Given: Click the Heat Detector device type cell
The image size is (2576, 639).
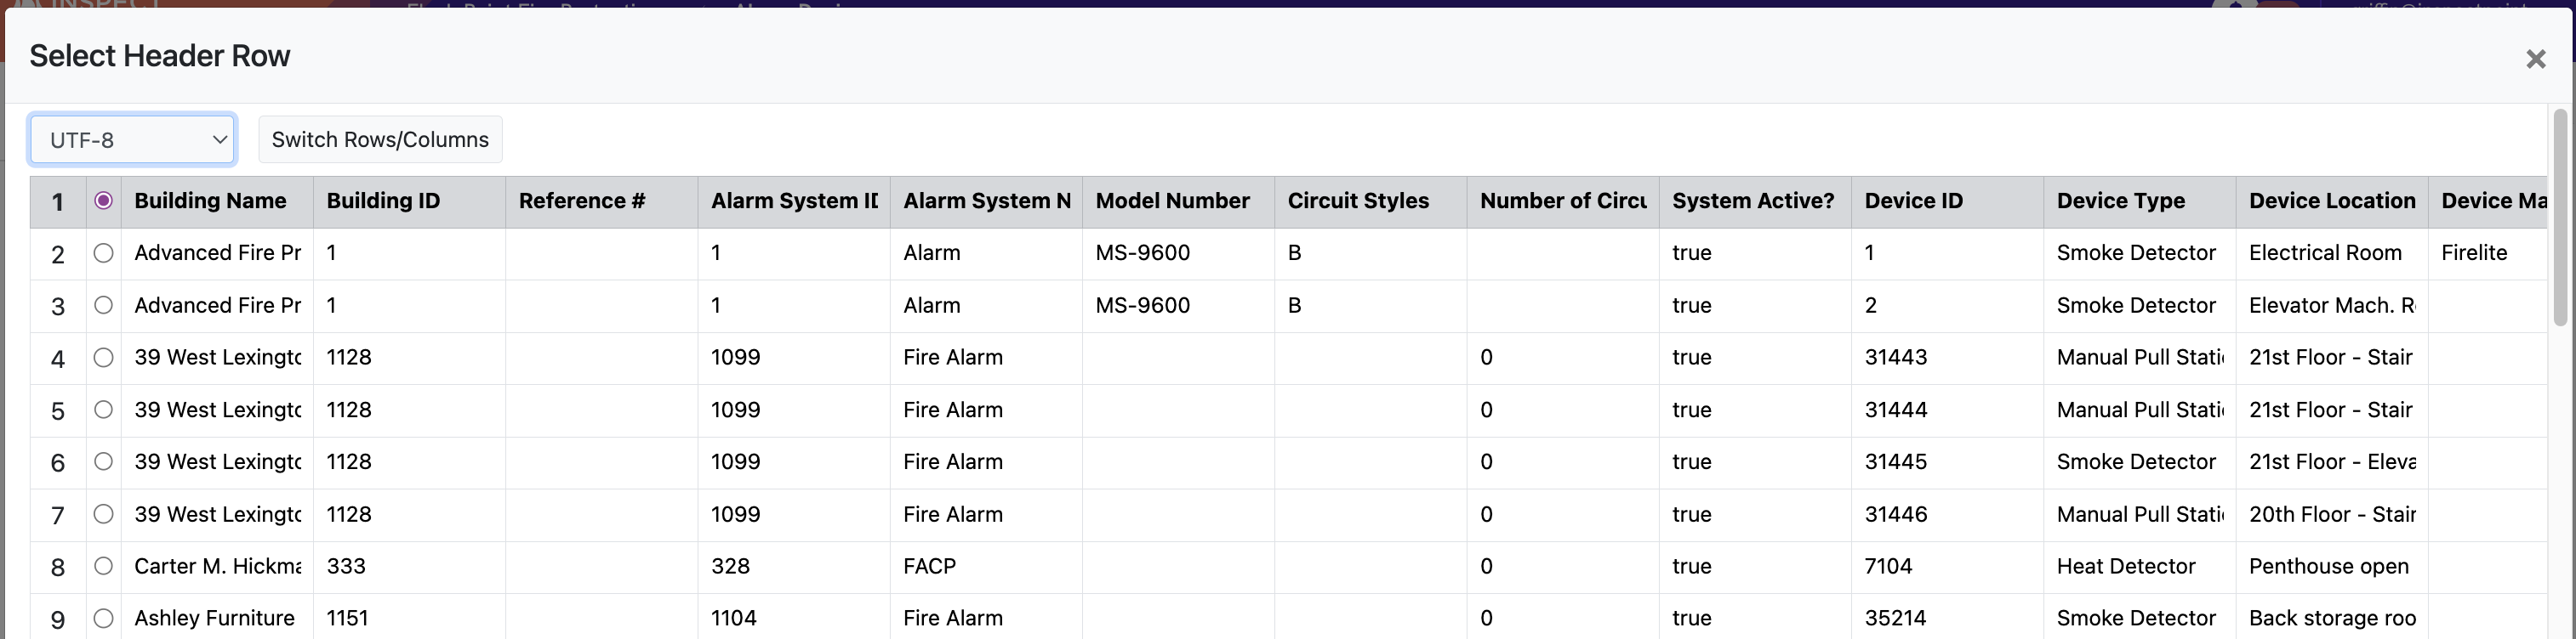Looking at the screenshot, I should [x=2139, y=567].
